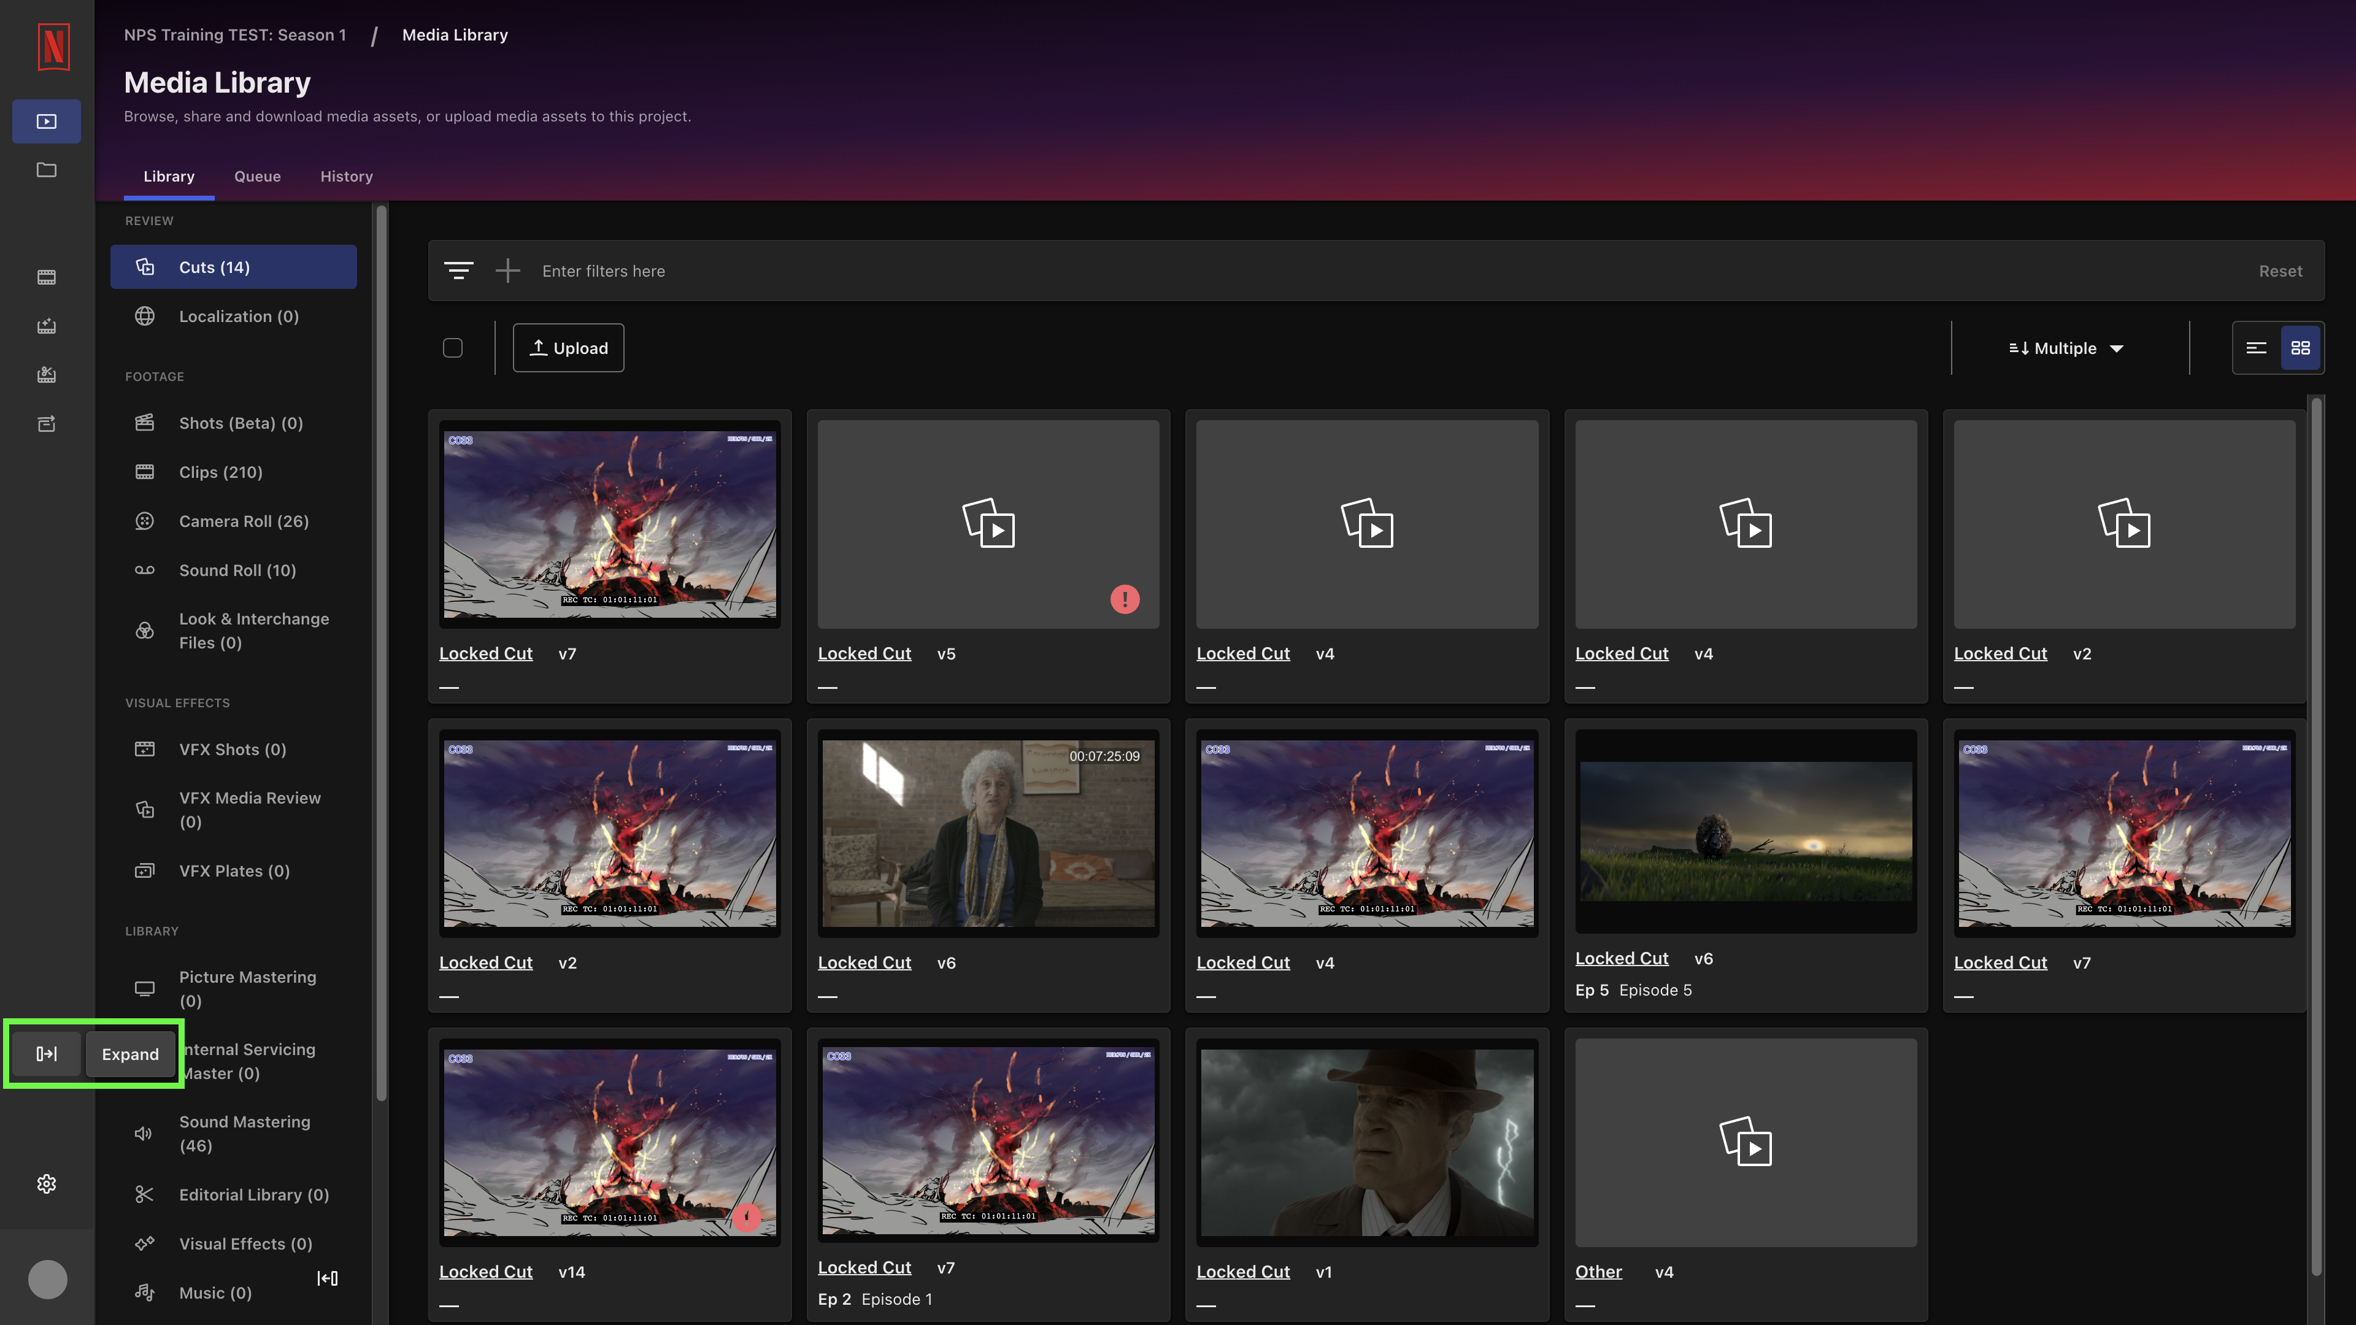Screen dimensions: 2356x1325
Task: Select Sound Mastering (46) category
Action: [233, 1134]
